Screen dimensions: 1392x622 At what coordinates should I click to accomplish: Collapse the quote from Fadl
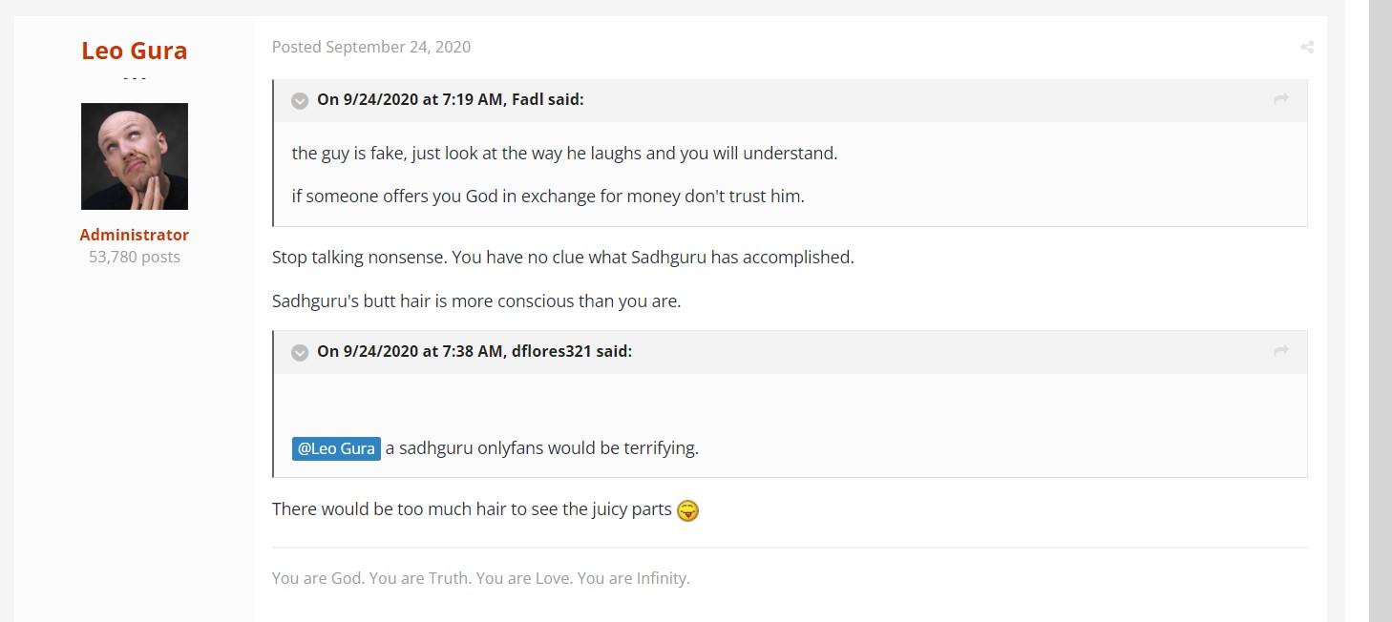click(300, 100)
